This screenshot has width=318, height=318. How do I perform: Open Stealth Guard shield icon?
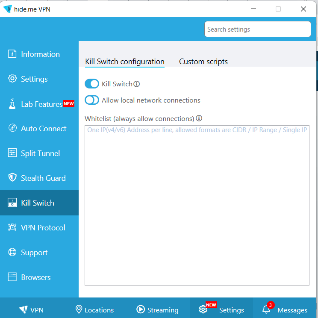12,177
